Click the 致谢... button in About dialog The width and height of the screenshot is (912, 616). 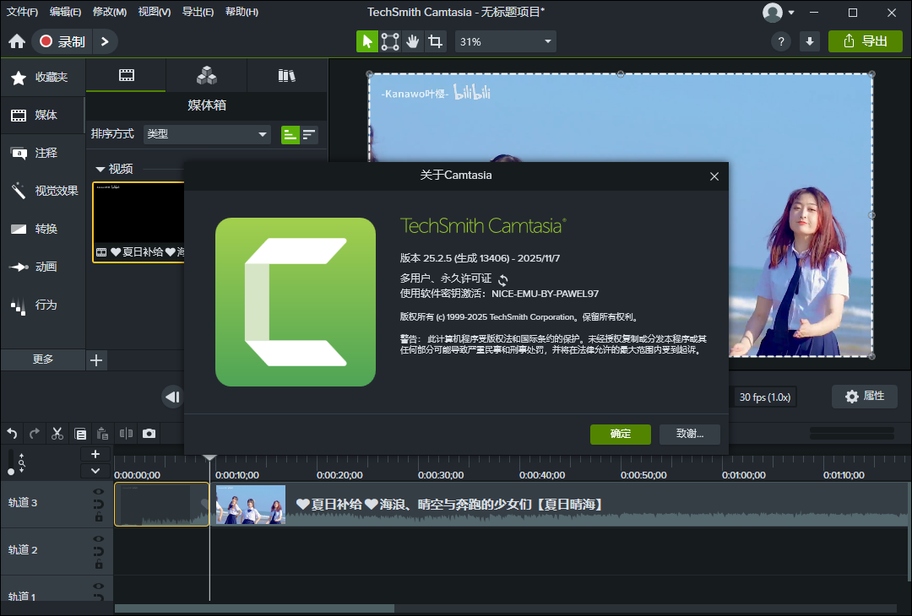pyautogui.click(x=690, y=434)
